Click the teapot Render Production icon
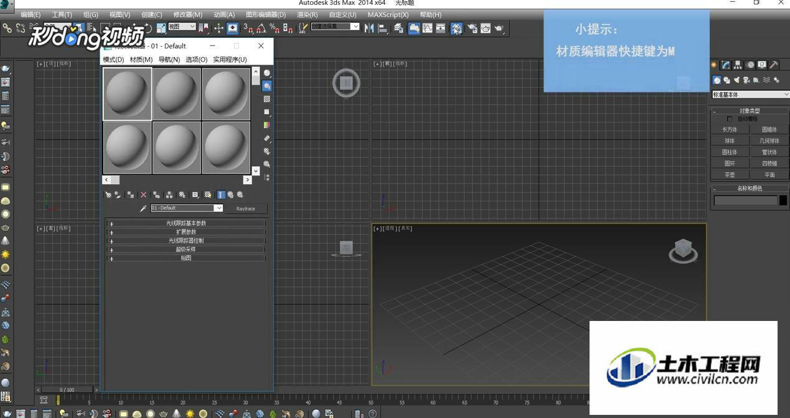 [x=499, y=28]
